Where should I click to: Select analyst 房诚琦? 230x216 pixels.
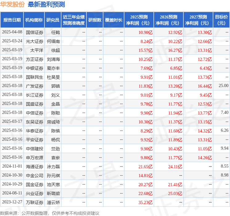click(x=53, y=122)
